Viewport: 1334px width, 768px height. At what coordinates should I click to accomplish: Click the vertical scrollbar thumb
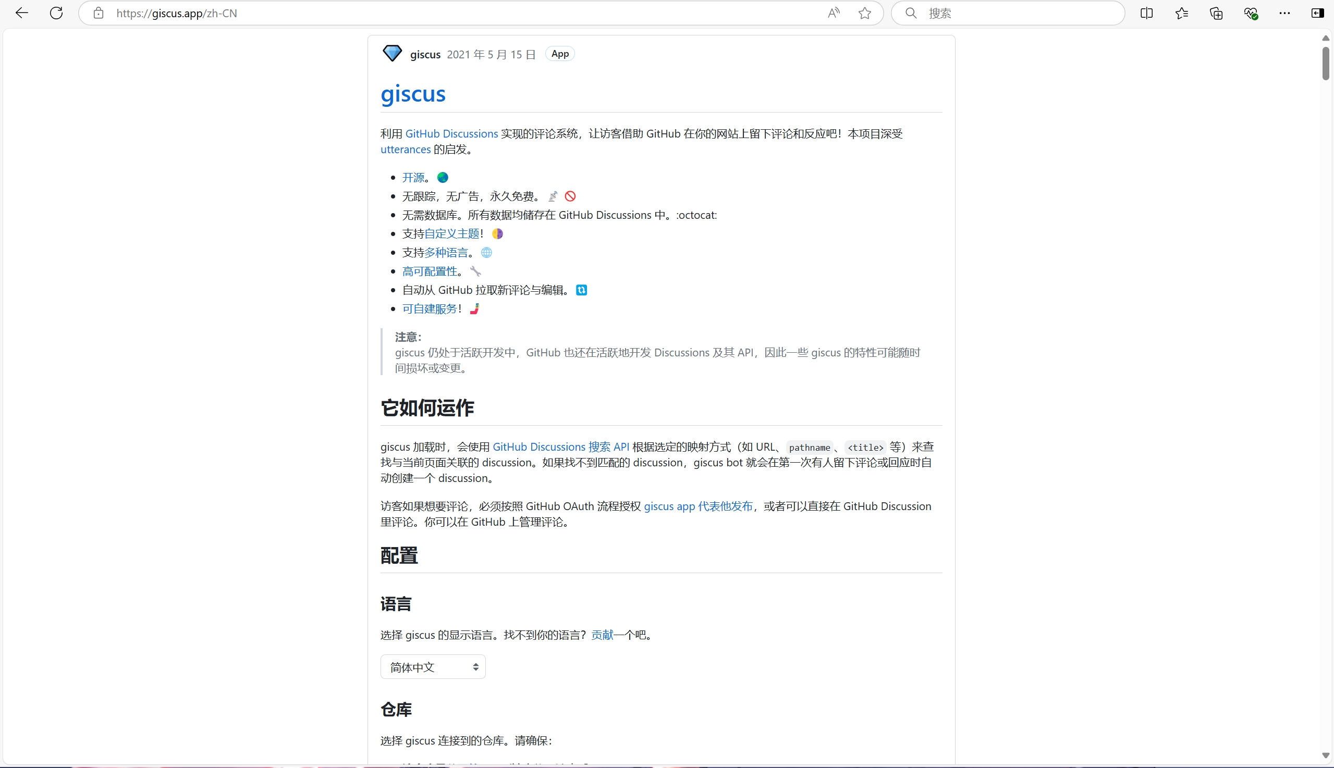(1326, 63)
